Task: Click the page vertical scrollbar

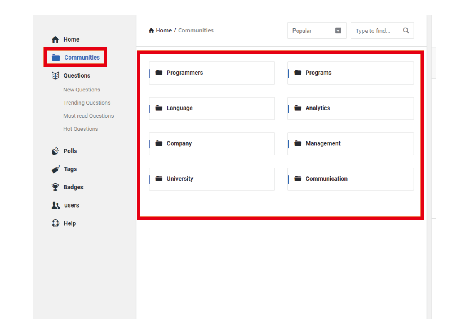Action: 429,167
